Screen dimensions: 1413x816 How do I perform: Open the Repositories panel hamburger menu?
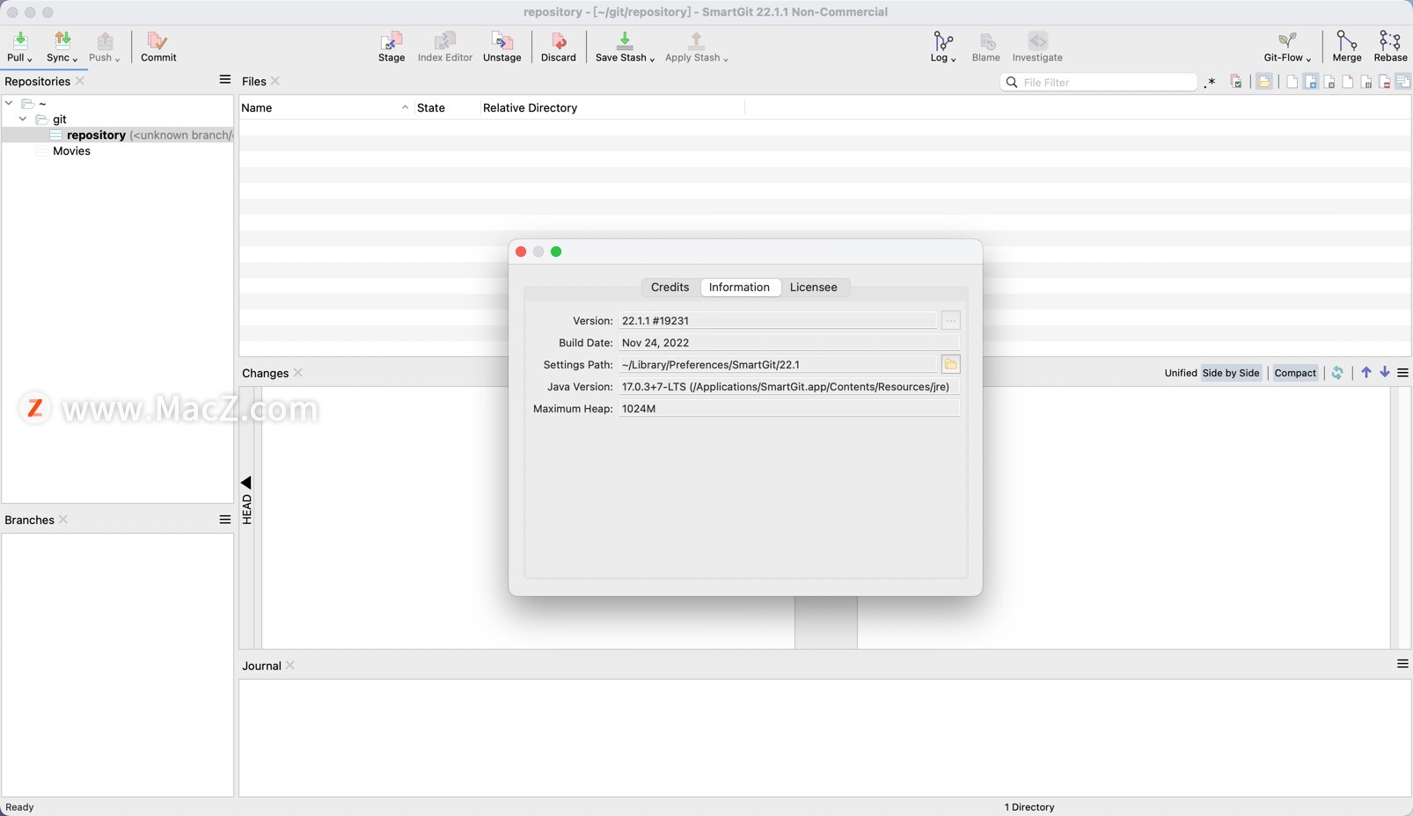coord(224,80)
